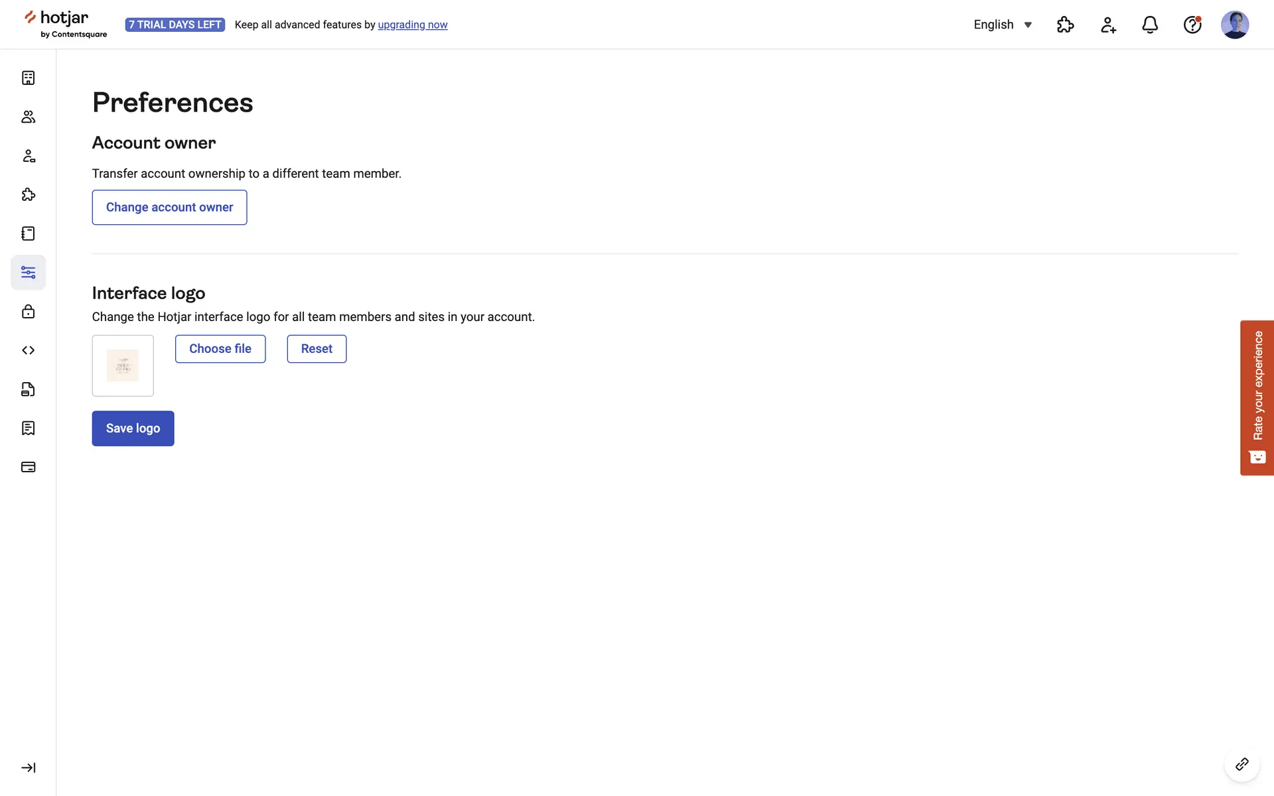Open the English language dropdown
The height and width of the screenshot is (796, 1274).
1003,25
